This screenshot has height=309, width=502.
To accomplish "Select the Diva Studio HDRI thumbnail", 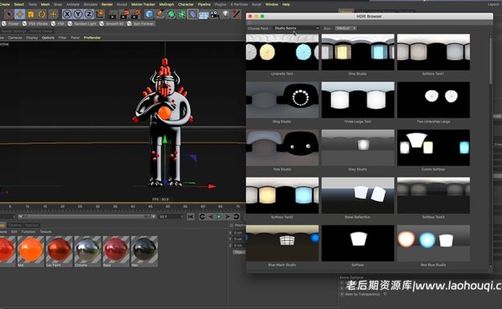I will click(358, 52).
